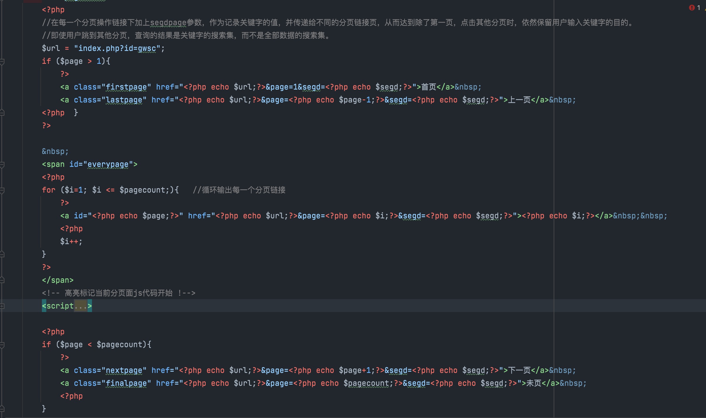Image resolution: width=706 pixels, height=418 pixels.
Task: Click the $pagecount variable in for loop
Action: click(142, 190)
